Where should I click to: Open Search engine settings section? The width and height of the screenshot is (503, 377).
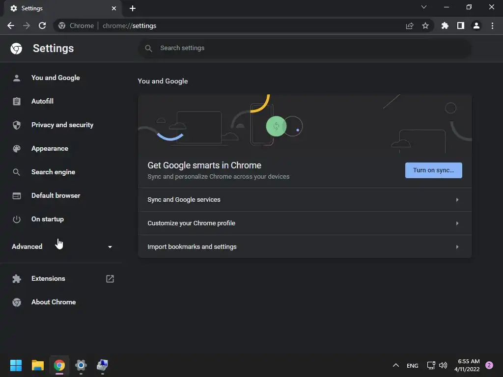(61, 172)
